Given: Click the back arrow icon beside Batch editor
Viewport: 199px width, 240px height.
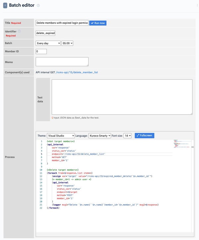Looking at the screenshot, I should (5, 5).
